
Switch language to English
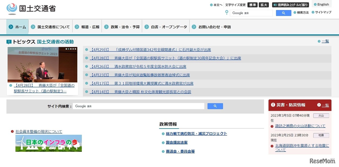point(321,4)
